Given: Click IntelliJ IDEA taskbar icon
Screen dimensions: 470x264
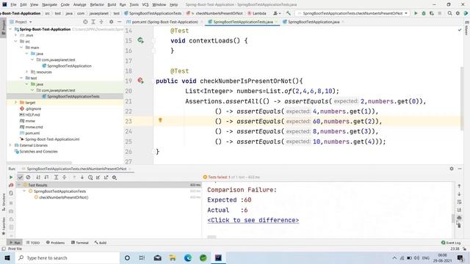Looking at the screenshot, I should point(218,257).
